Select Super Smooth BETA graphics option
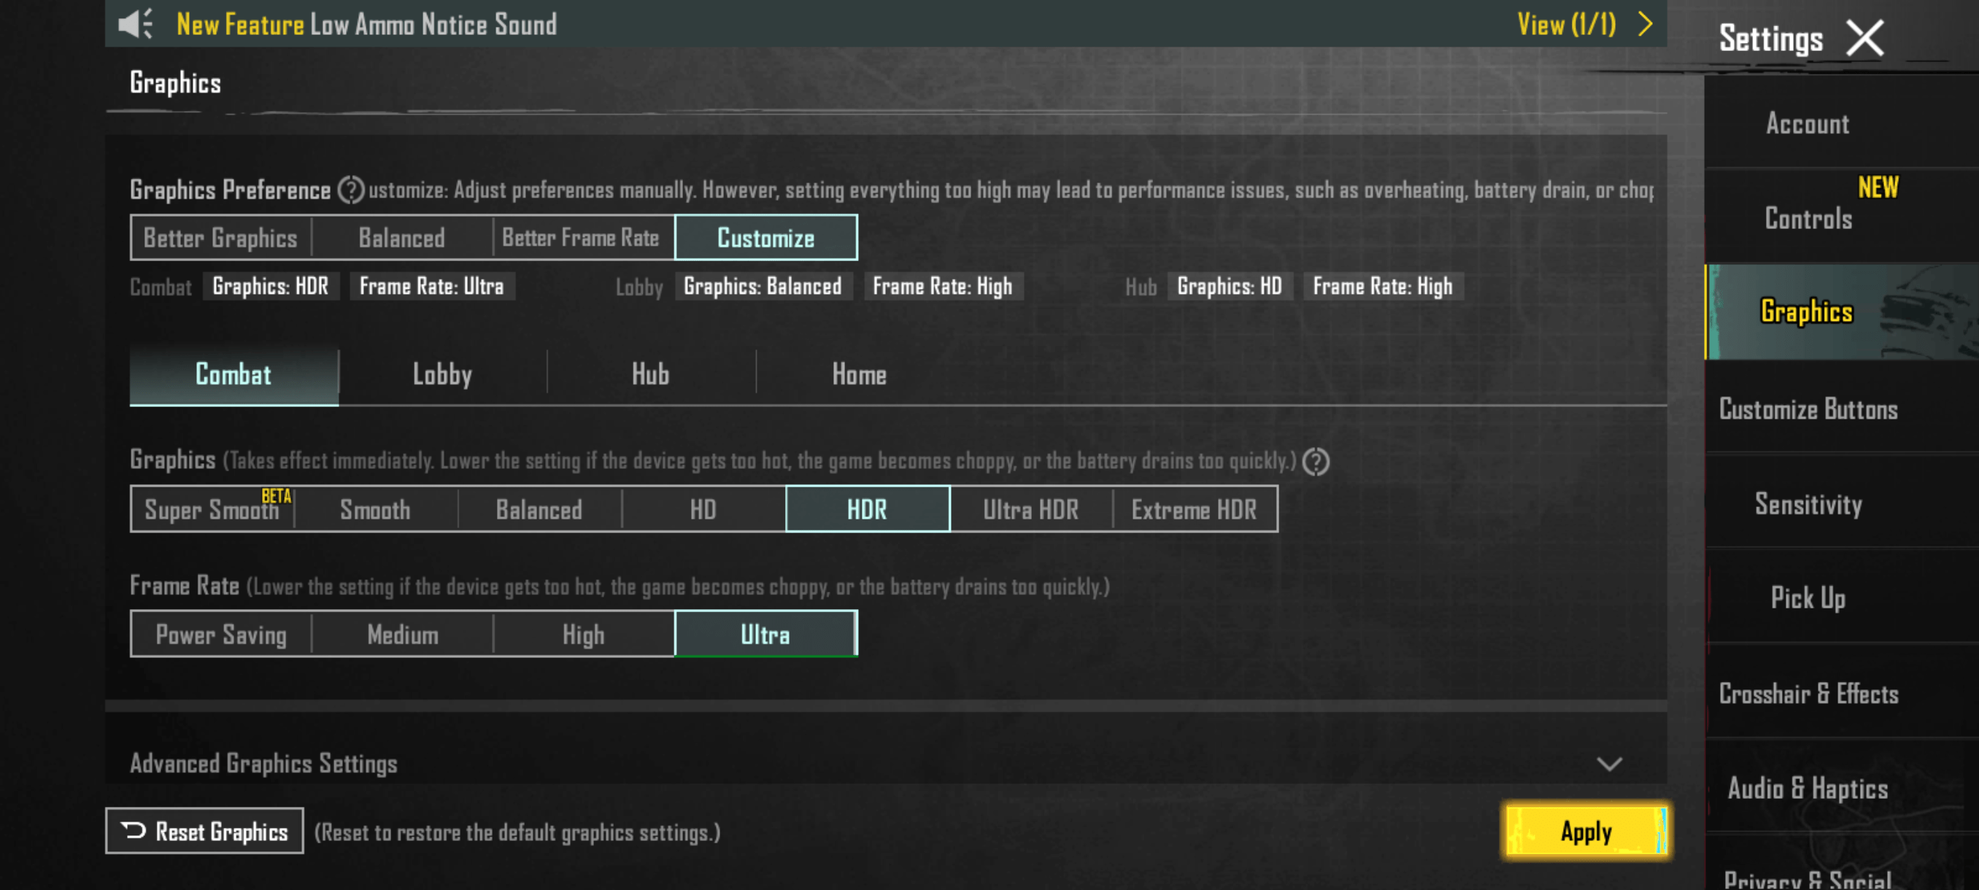Screen dimensions: 1979x890 (212, 509)
